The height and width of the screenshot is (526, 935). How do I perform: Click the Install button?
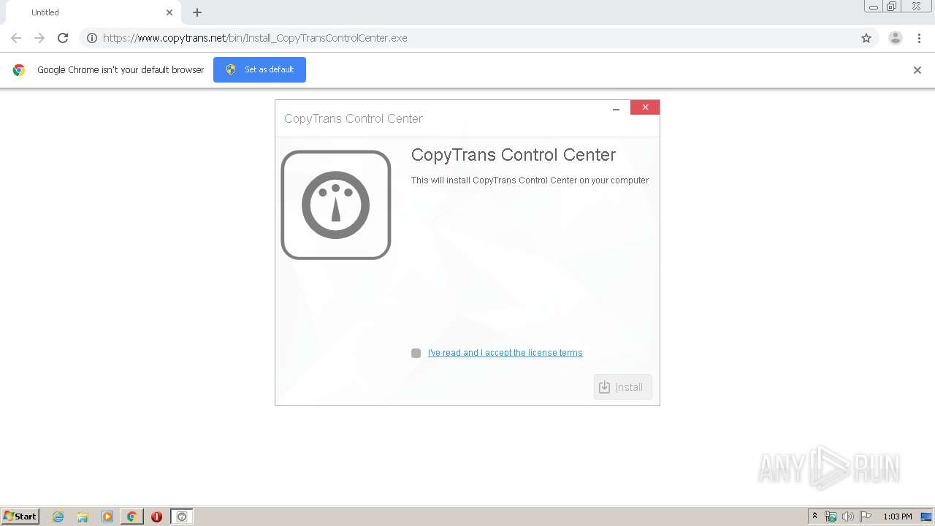[x=622, y=387]
